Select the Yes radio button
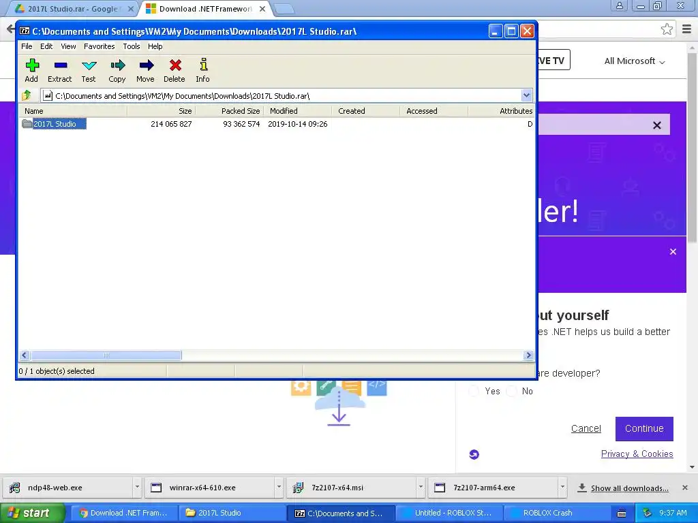This screenshot has width=698, height=523. tap(474, 392)
